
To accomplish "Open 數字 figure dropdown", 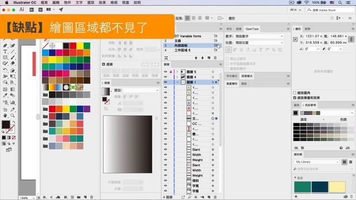I will pyautogui.click(x=259, y=36).
